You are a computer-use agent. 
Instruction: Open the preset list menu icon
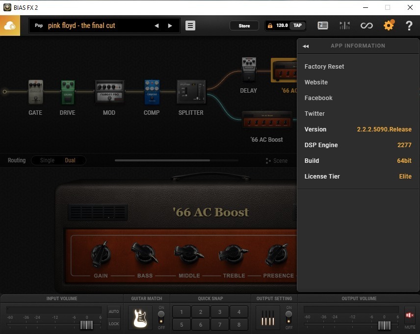pos(190,26)
